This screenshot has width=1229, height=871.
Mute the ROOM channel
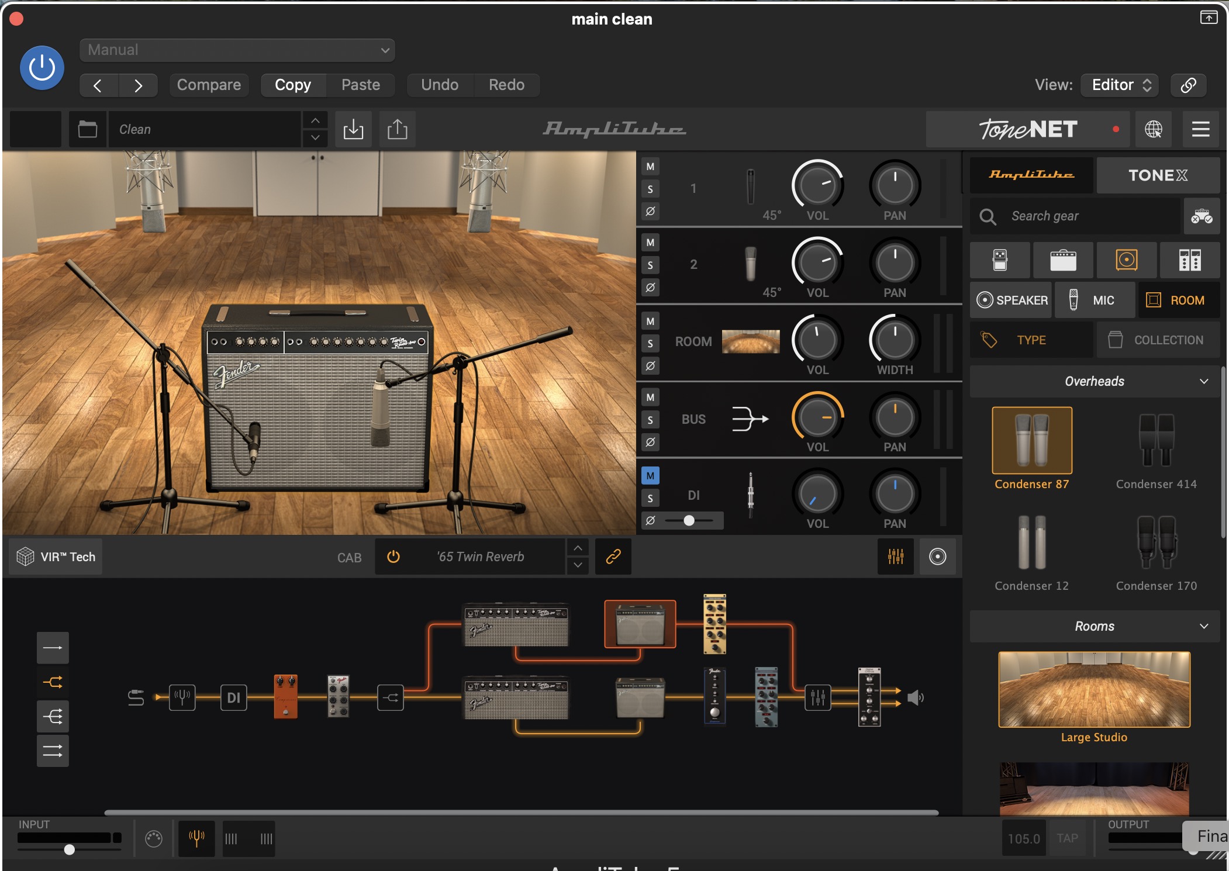(650, 321)
